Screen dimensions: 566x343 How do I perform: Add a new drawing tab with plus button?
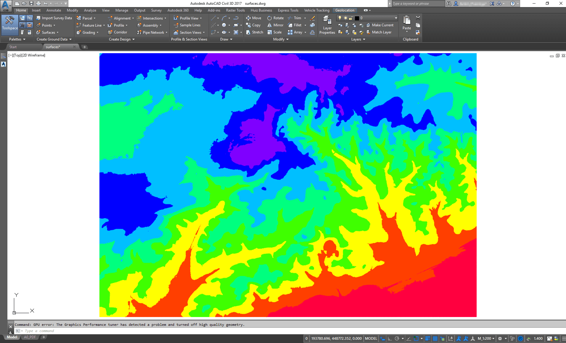(85, 47)
